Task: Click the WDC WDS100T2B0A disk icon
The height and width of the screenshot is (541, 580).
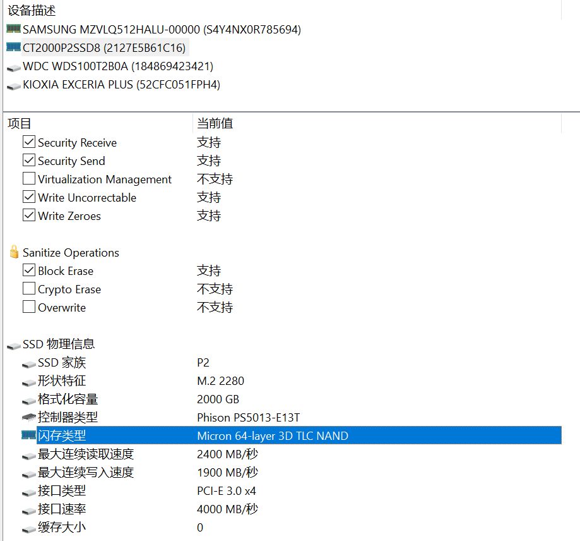Action: (14, 66)
